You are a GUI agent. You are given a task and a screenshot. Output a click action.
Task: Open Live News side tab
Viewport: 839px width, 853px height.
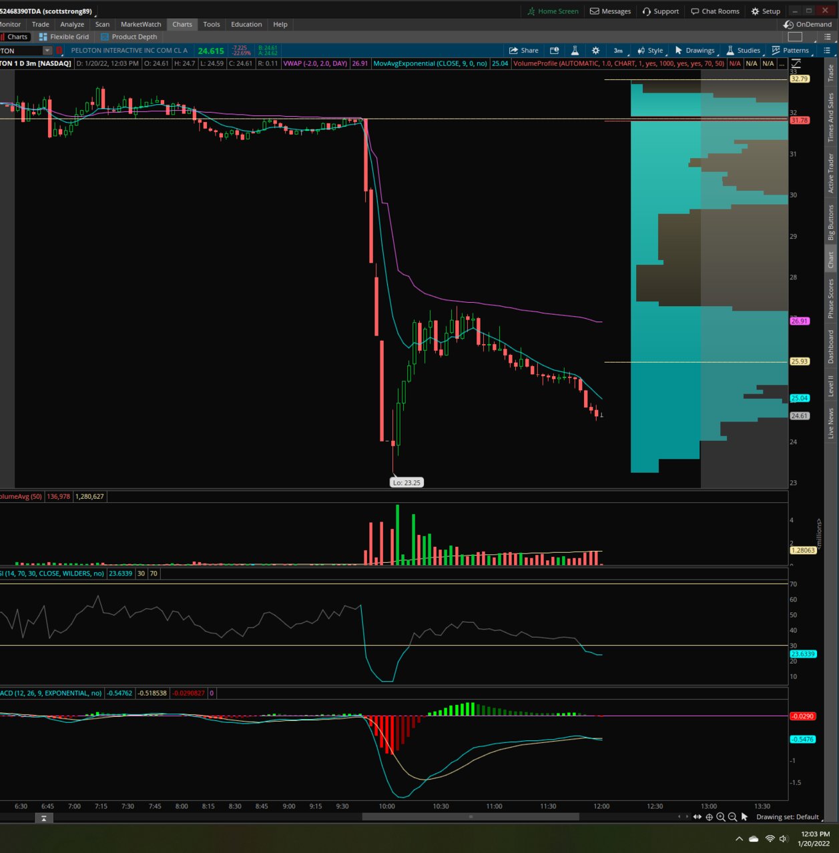[831, 423]
